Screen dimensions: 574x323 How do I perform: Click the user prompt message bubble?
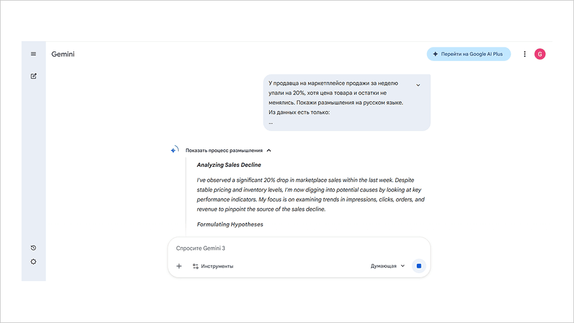point(338,102)
